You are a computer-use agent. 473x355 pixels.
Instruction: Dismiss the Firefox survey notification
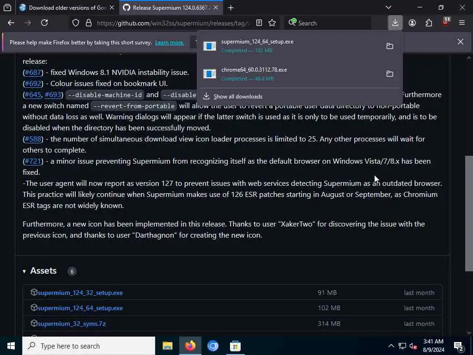(x=461, y=42)
